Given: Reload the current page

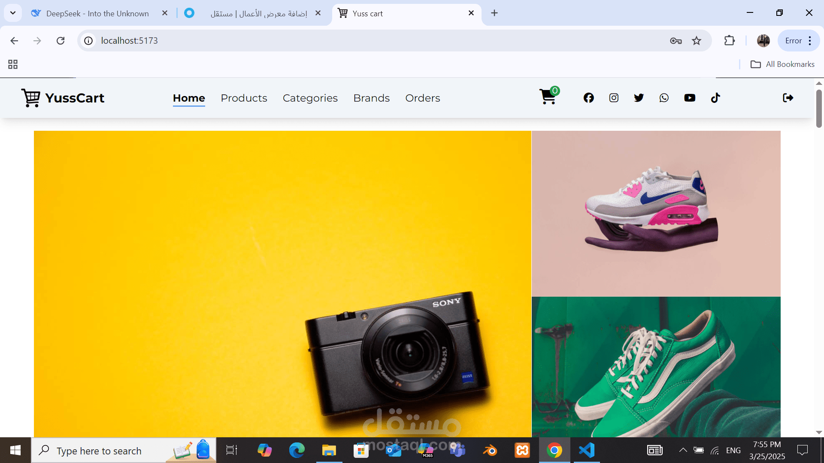Looking at the screenshot, I should pyautogui.click(x=61, y=41).
